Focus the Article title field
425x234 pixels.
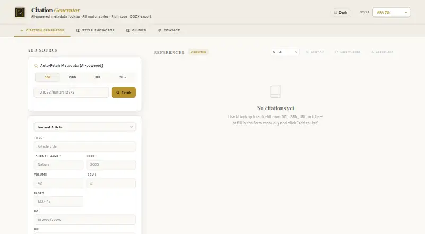pos(85,146)
